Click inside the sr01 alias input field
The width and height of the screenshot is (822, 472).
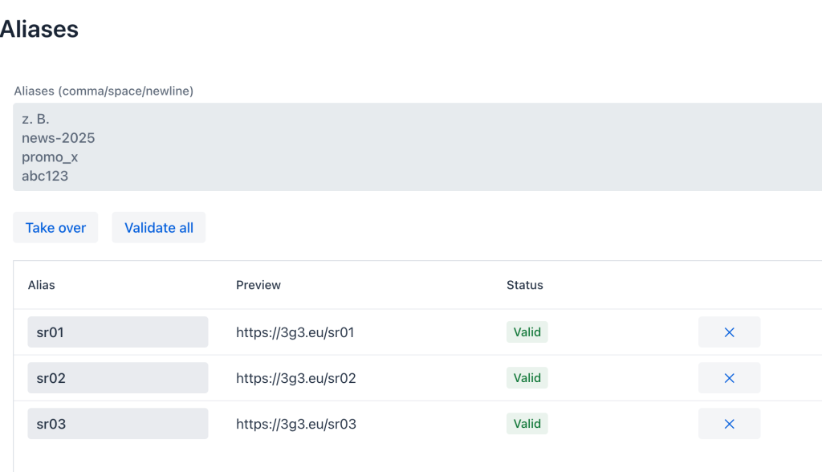tap(117, 332)
